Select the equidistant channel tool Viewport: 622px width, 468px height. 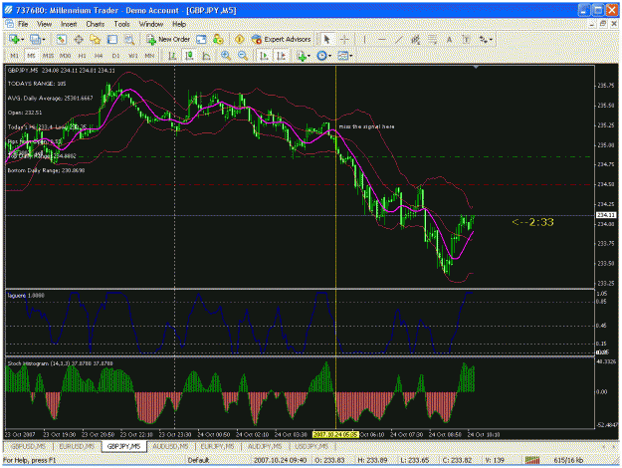pyautogui.click(x=415, y=39)
